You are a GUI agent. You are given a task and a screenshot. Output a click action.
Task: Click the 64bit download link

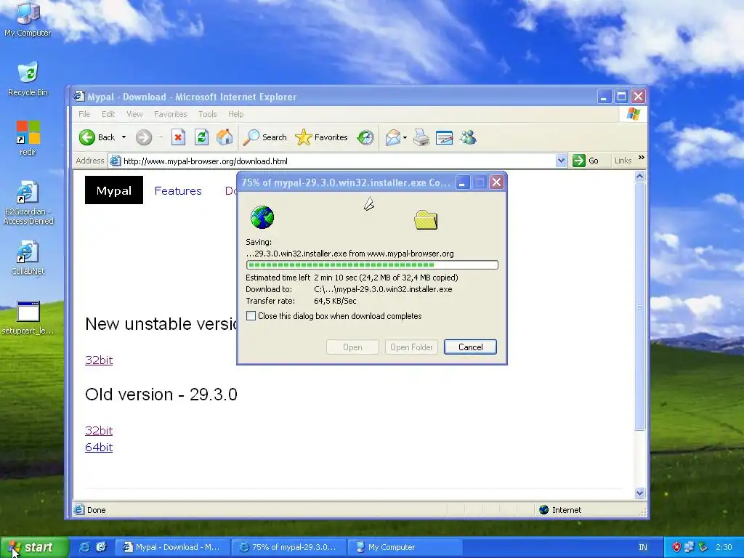click(x=99, y=447)
